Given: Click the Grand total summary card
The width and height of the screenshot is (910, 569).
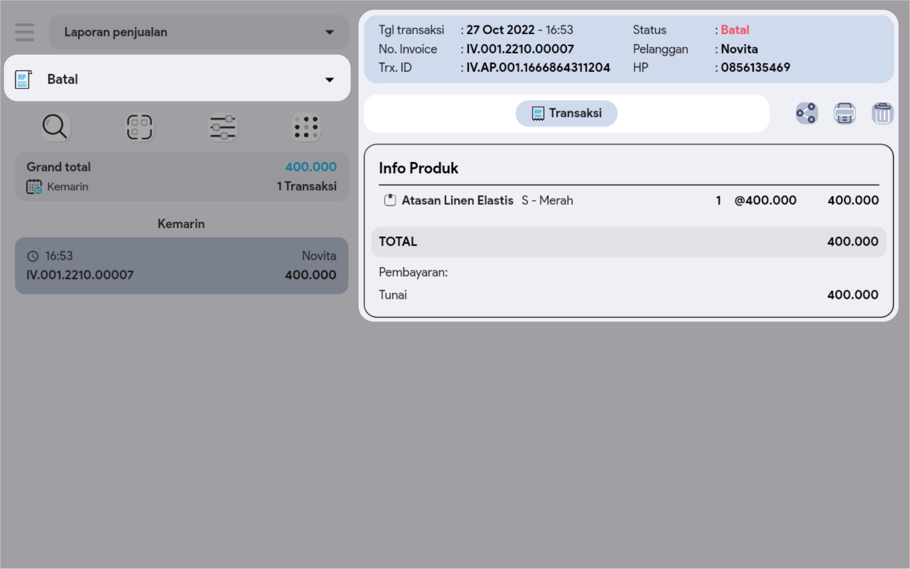Looking at the screenshot, I should pos(182,177).
